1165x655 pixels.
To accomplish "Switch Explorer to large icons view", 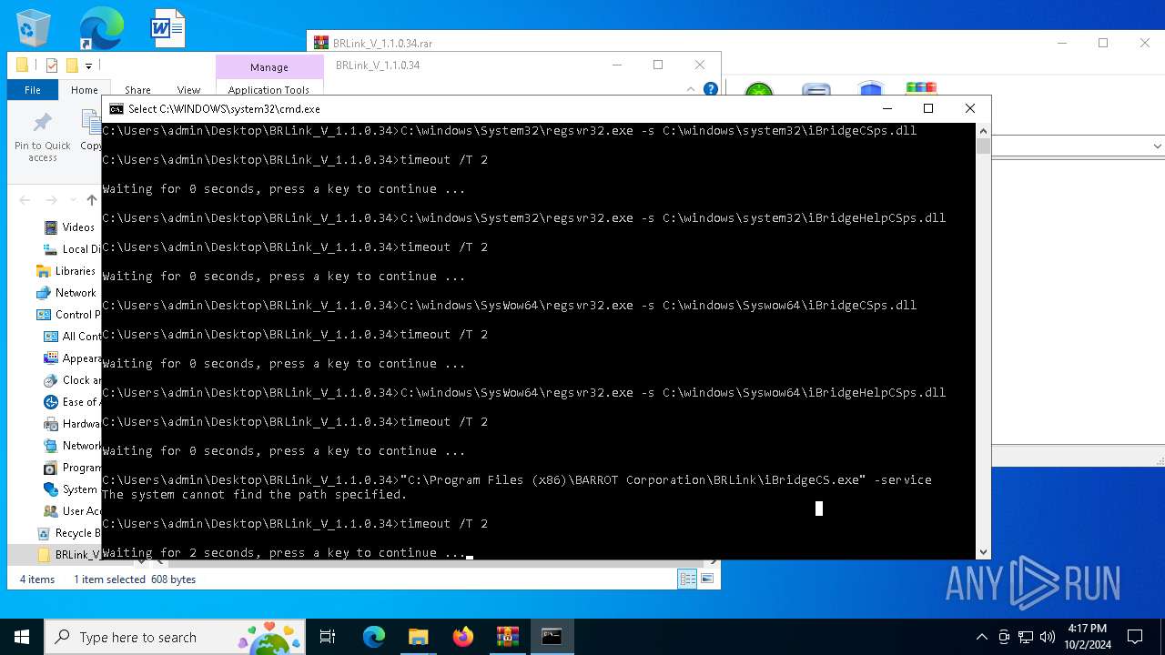I will 707,579.
